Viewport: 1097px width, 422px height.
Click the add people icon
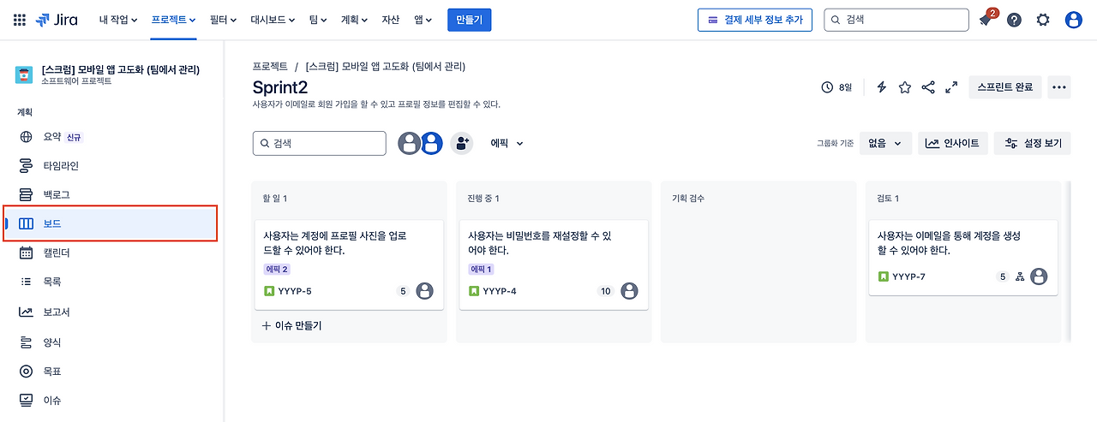click(x=462, y=143)
